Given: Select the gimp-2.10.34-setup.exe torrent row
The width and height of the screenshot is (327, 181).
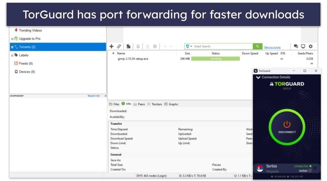Looking at the screenshot, I should (212, 59).
